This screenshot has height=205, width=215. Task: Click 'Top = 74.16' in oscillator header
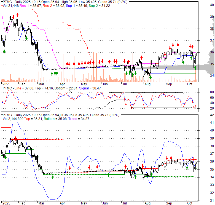(44, 88)
